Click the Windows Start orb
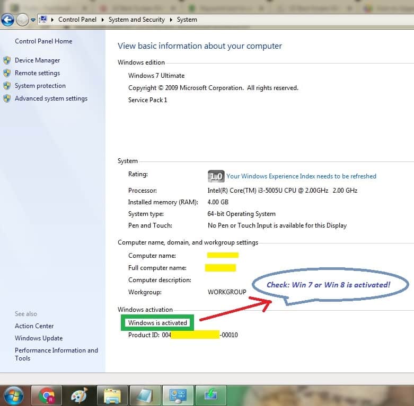This screenshot has height=406, width=414. click(14, 396)
